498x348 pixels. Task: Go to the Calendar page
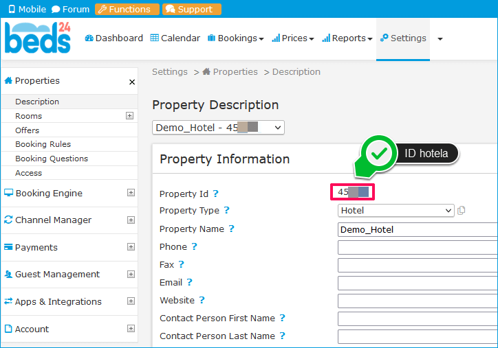pyautogui.click(x=175, y=38)
